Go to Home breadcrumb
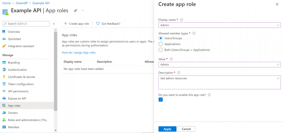The width and height of the screenshot is (283, 133). [x=7, y=3]
